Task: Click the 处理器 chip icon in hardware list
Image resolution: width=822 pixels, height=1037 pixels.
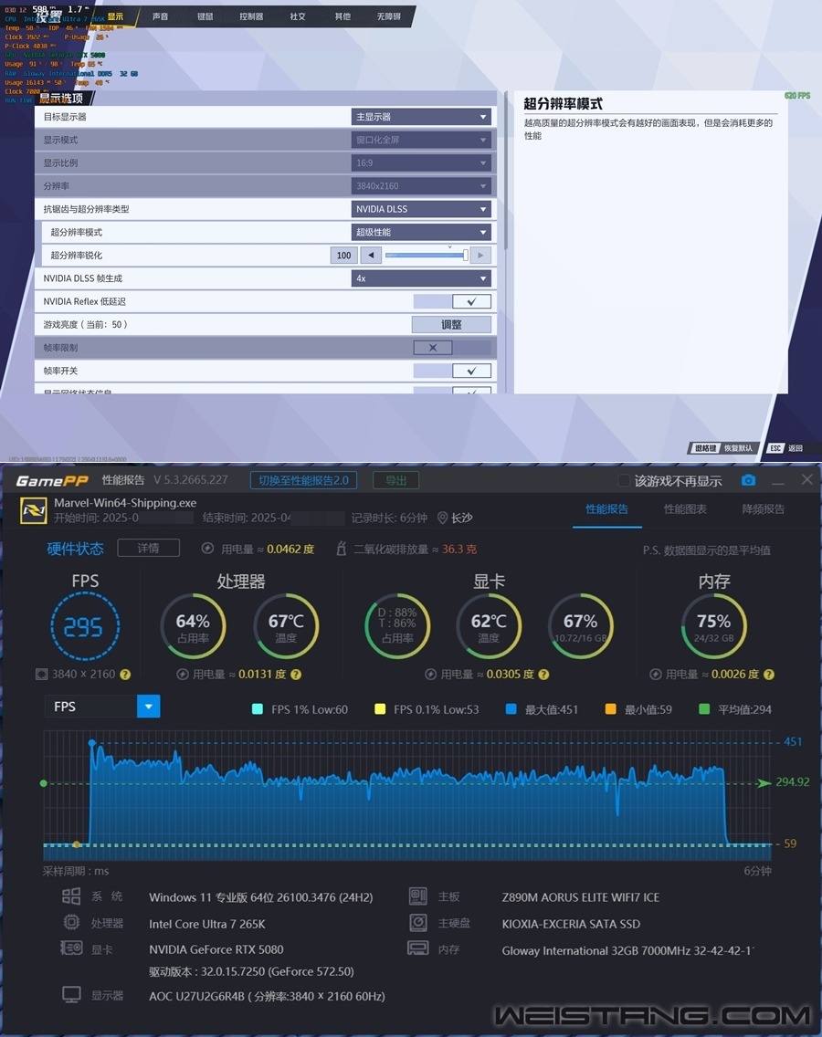Action: coord(71,923)
